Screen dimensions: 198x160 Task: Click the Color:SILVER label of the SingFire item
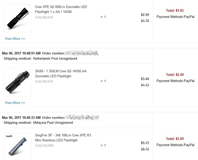[44, 146]
